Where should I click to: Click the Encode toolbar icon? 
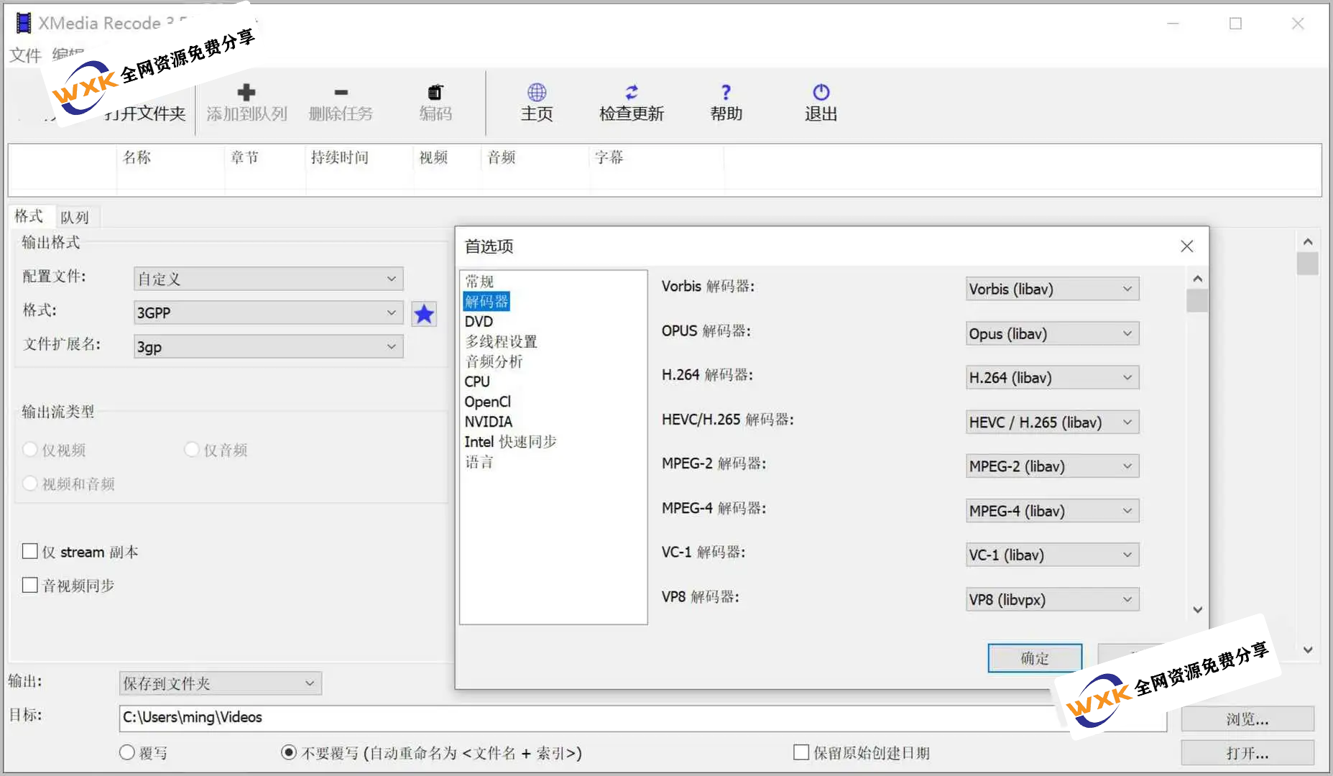(435, 93)
